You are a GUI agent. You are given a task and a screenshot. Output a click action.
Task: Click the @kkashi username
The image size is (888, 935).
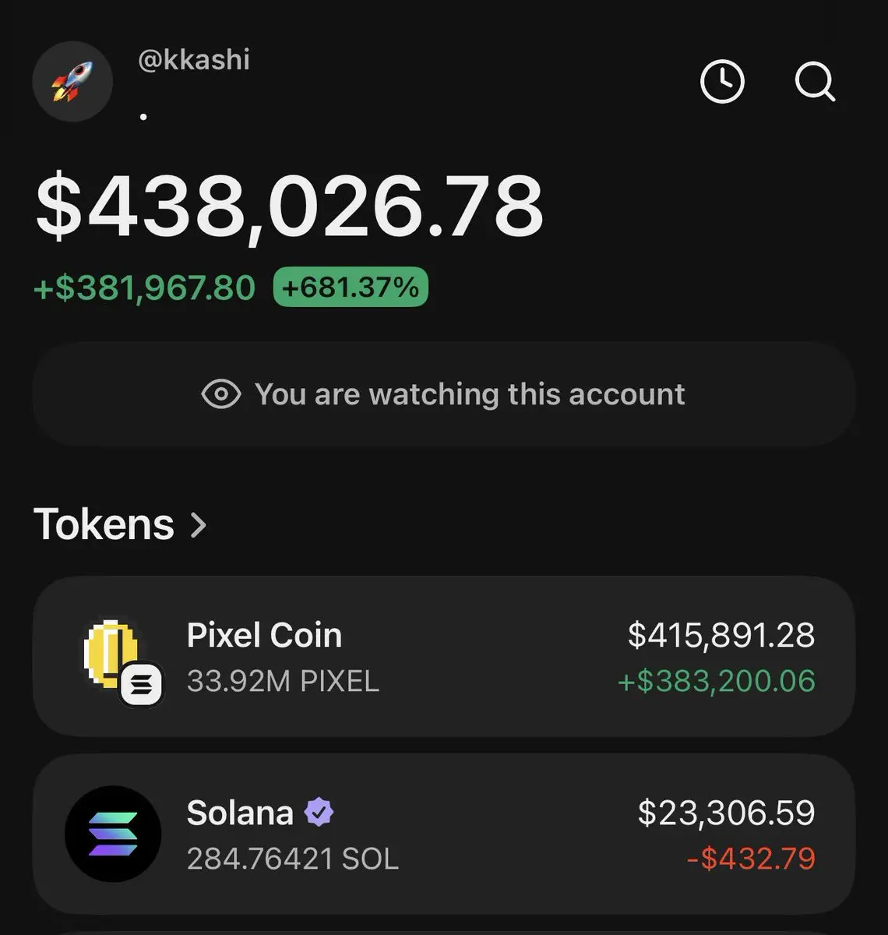coord(194,60)
